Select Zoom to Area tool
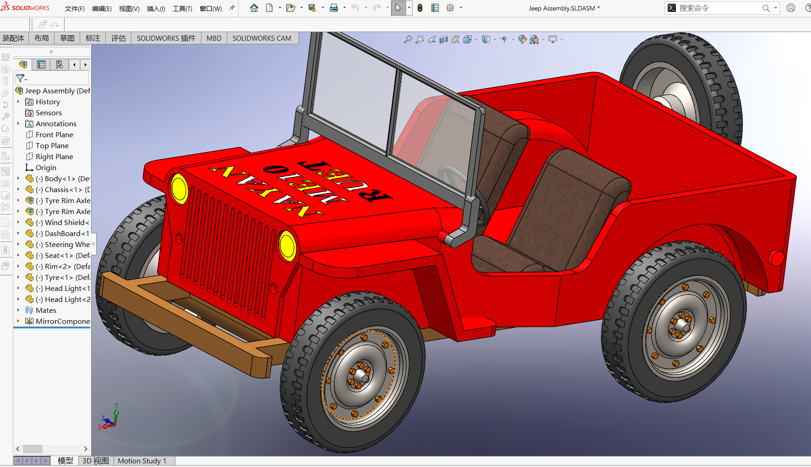The width and height of the screenshot is (811, 467). point(419,39)
